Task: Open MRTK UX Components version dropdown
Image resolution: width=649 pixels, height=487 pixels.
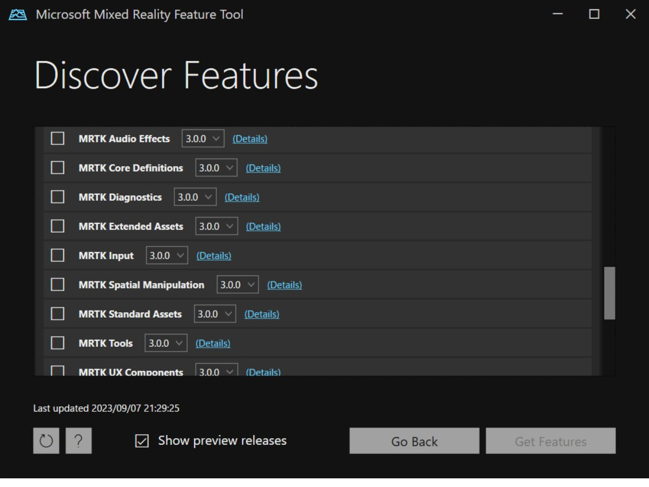Action: 216,370
